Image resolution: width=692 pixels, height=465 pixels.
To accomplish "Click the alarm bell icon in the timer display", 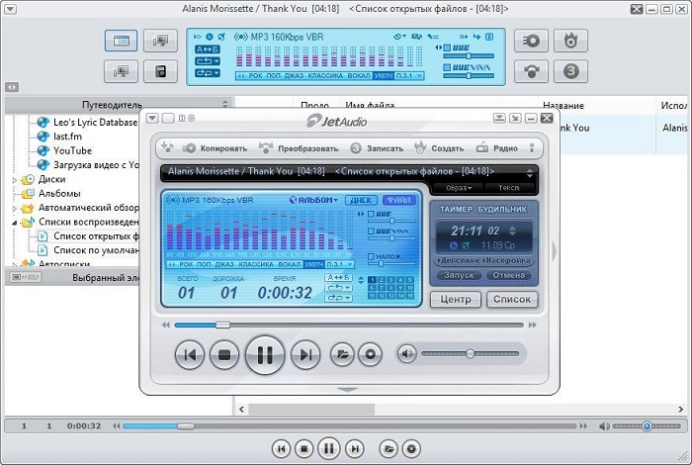I will pos(466,244).
